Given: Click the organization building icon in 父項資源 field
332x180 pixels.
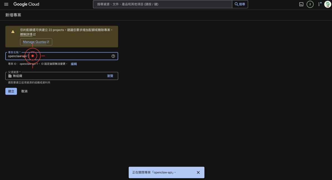Looking at the screenshot, I should coord(10,76).
